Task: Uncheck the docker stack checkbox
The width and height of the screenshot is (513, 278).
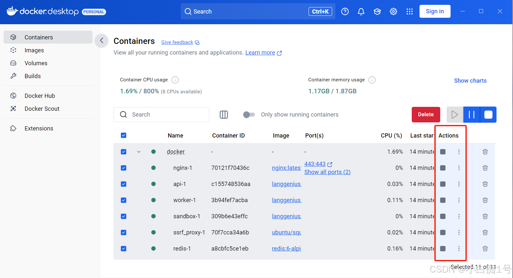Action: (124, 152)
